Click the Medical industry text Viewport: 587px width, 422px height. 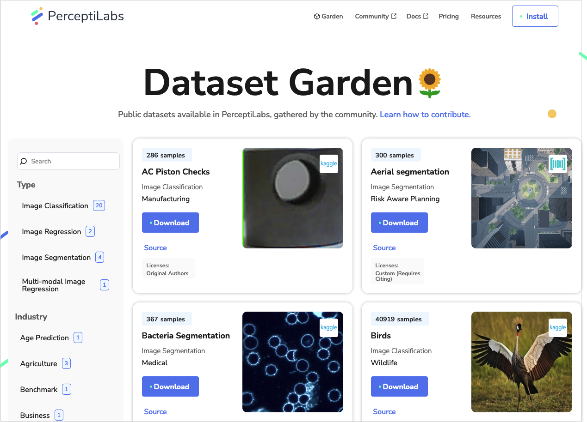(155, 363)
